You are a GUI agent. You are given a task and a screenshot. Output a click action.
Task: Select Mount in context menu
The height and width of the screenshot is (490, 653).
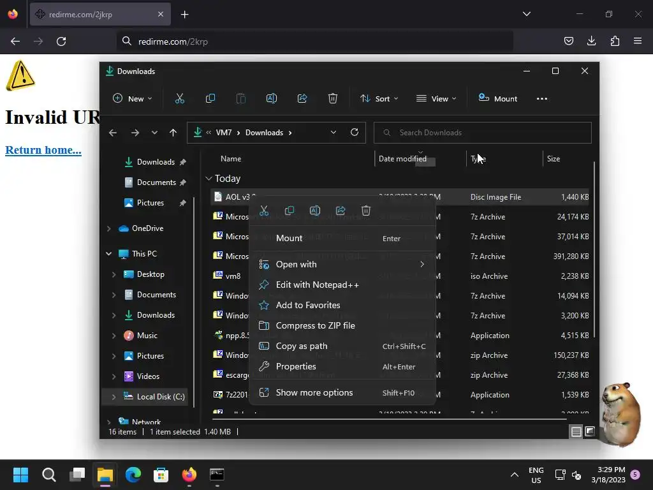pos(342,239)
